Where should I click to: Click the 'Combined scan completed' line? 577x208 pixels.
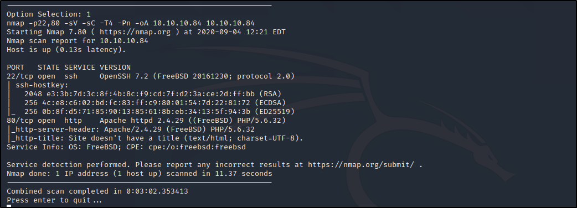[97, 191]
